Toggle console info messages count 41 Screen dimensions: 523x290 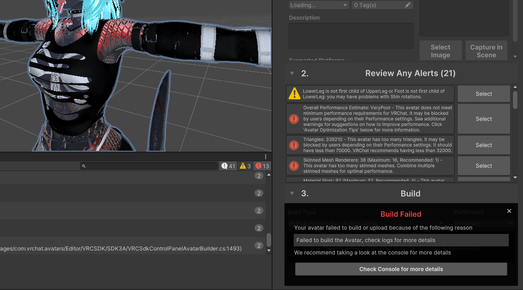coord(228,166)
